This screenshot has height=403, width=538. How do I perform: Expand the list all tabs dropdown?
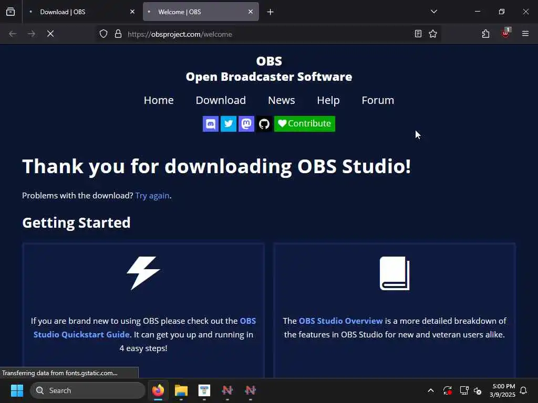pos(433,12)
